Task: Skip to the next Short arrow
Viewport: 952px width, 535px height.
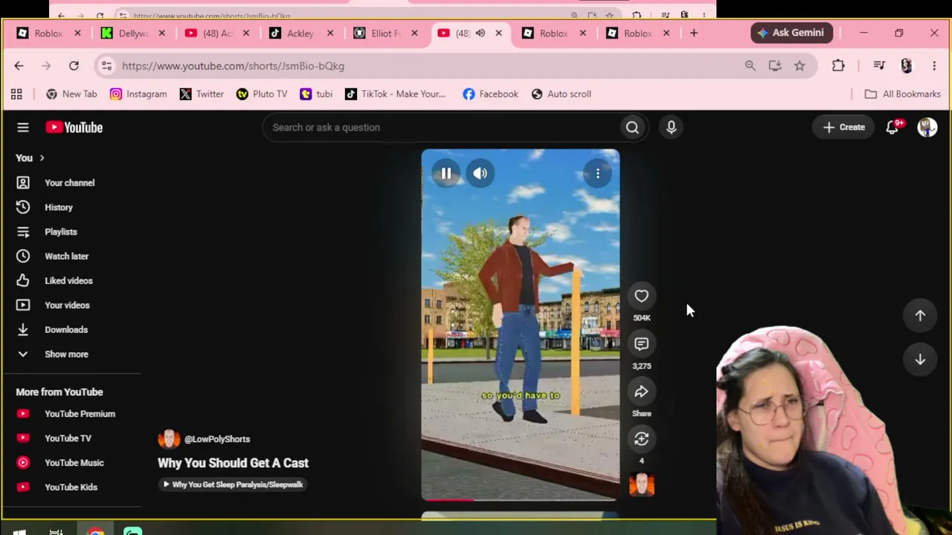Action: point(920,360)
